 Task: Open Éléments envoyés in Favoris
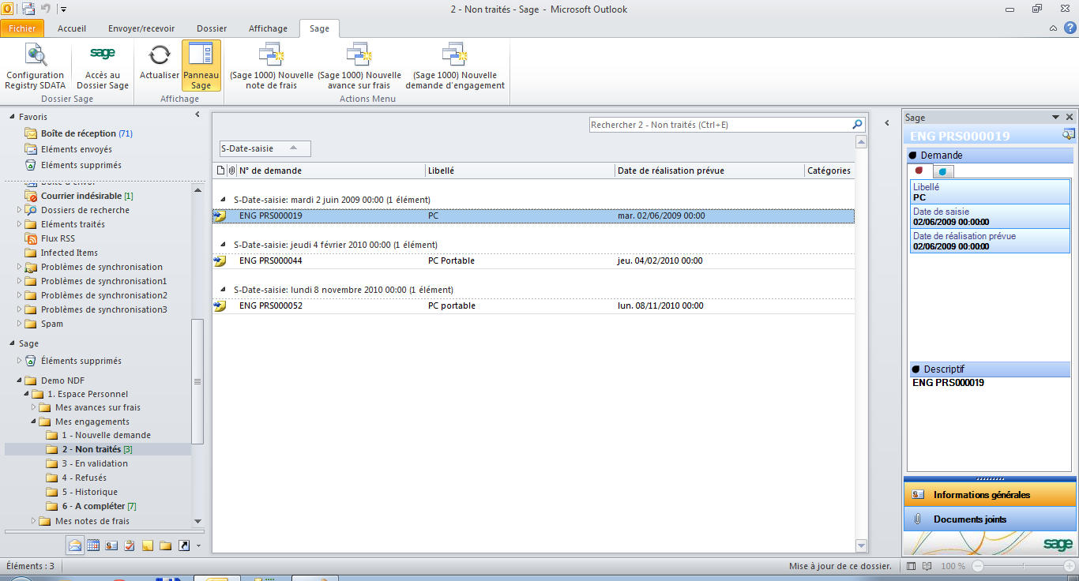(77, 149)
